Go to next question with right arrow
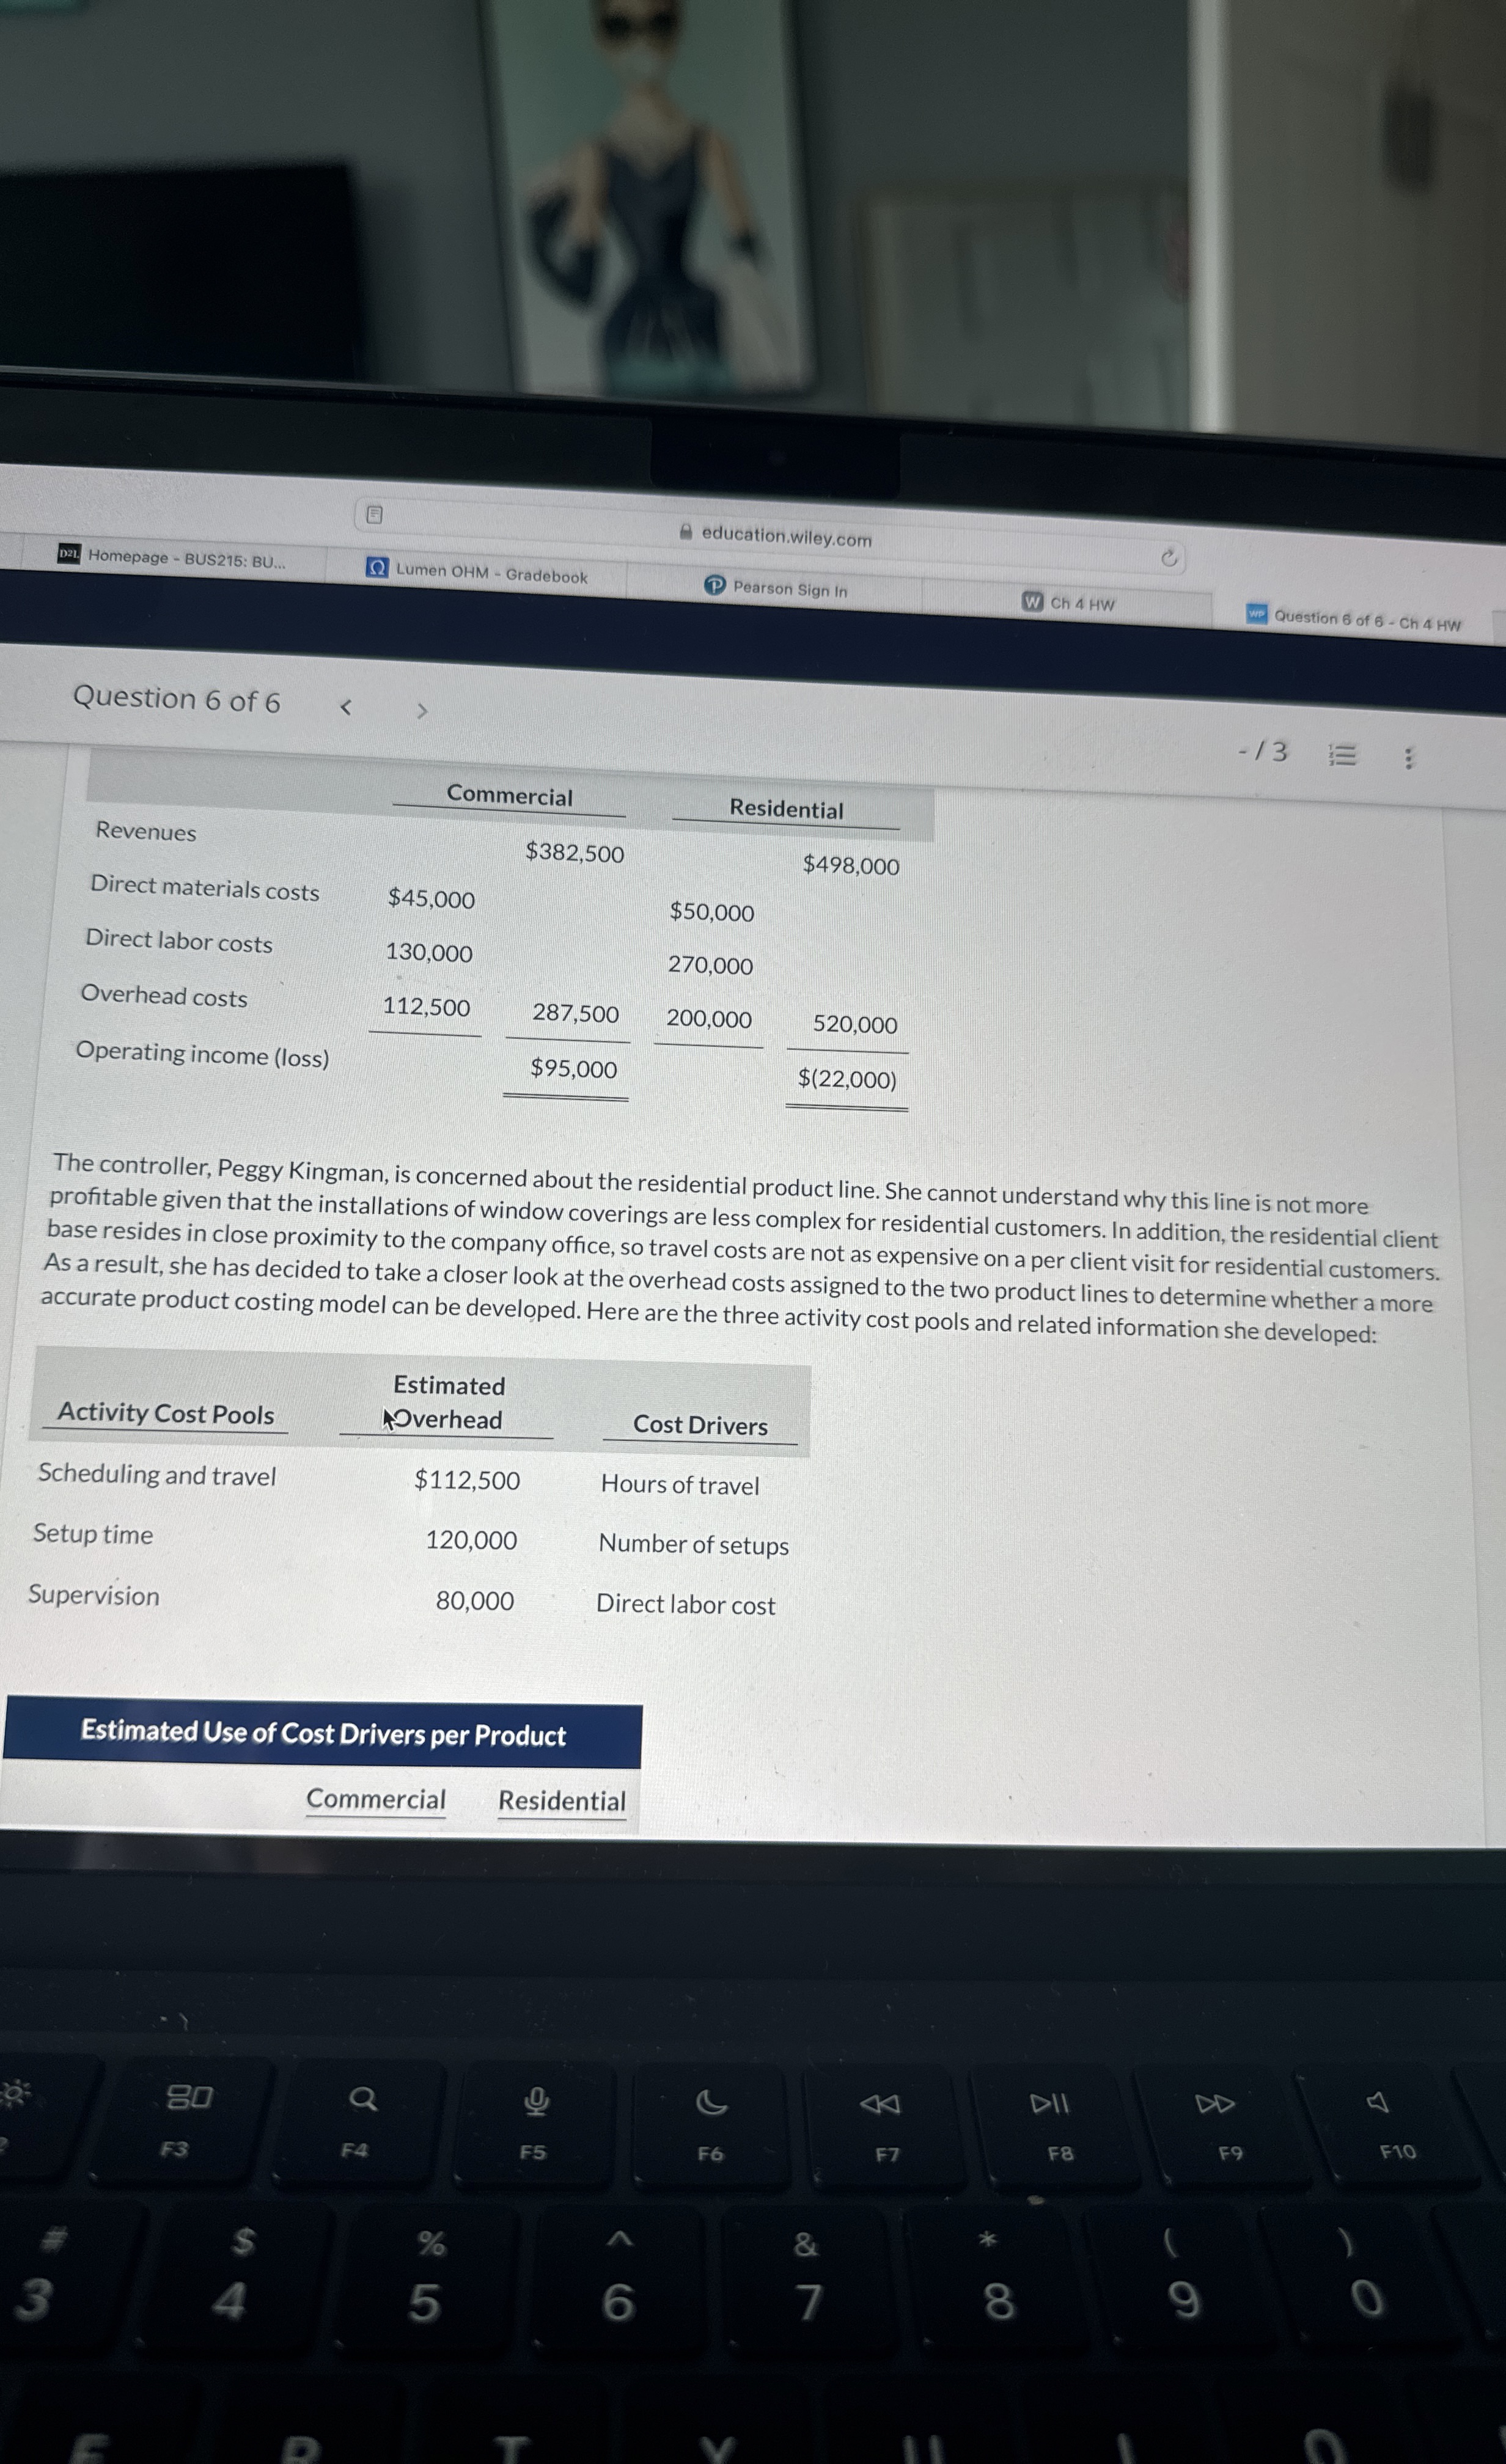 pos(422,711)
